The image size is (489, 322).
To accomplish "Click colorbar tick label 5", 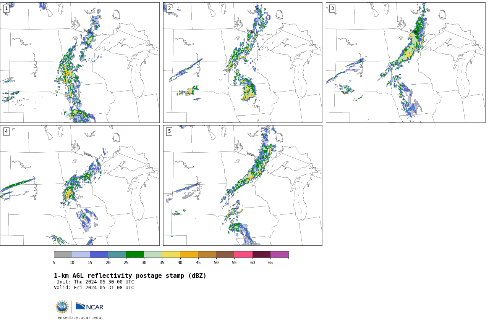I will point(54,262).
